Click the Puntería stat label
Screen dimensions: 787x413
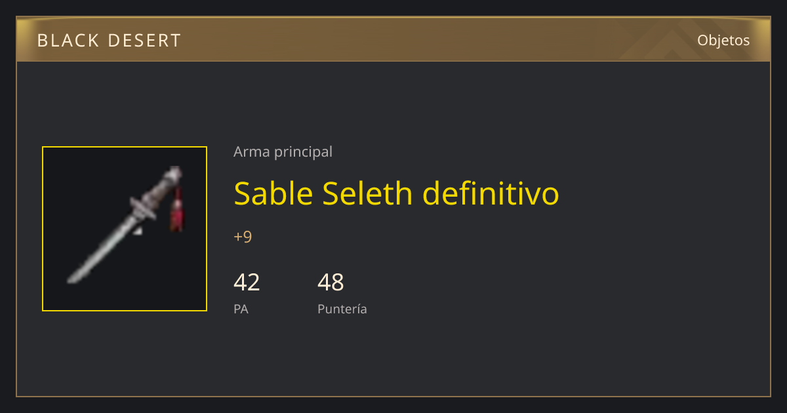click(x=342, y=309)
